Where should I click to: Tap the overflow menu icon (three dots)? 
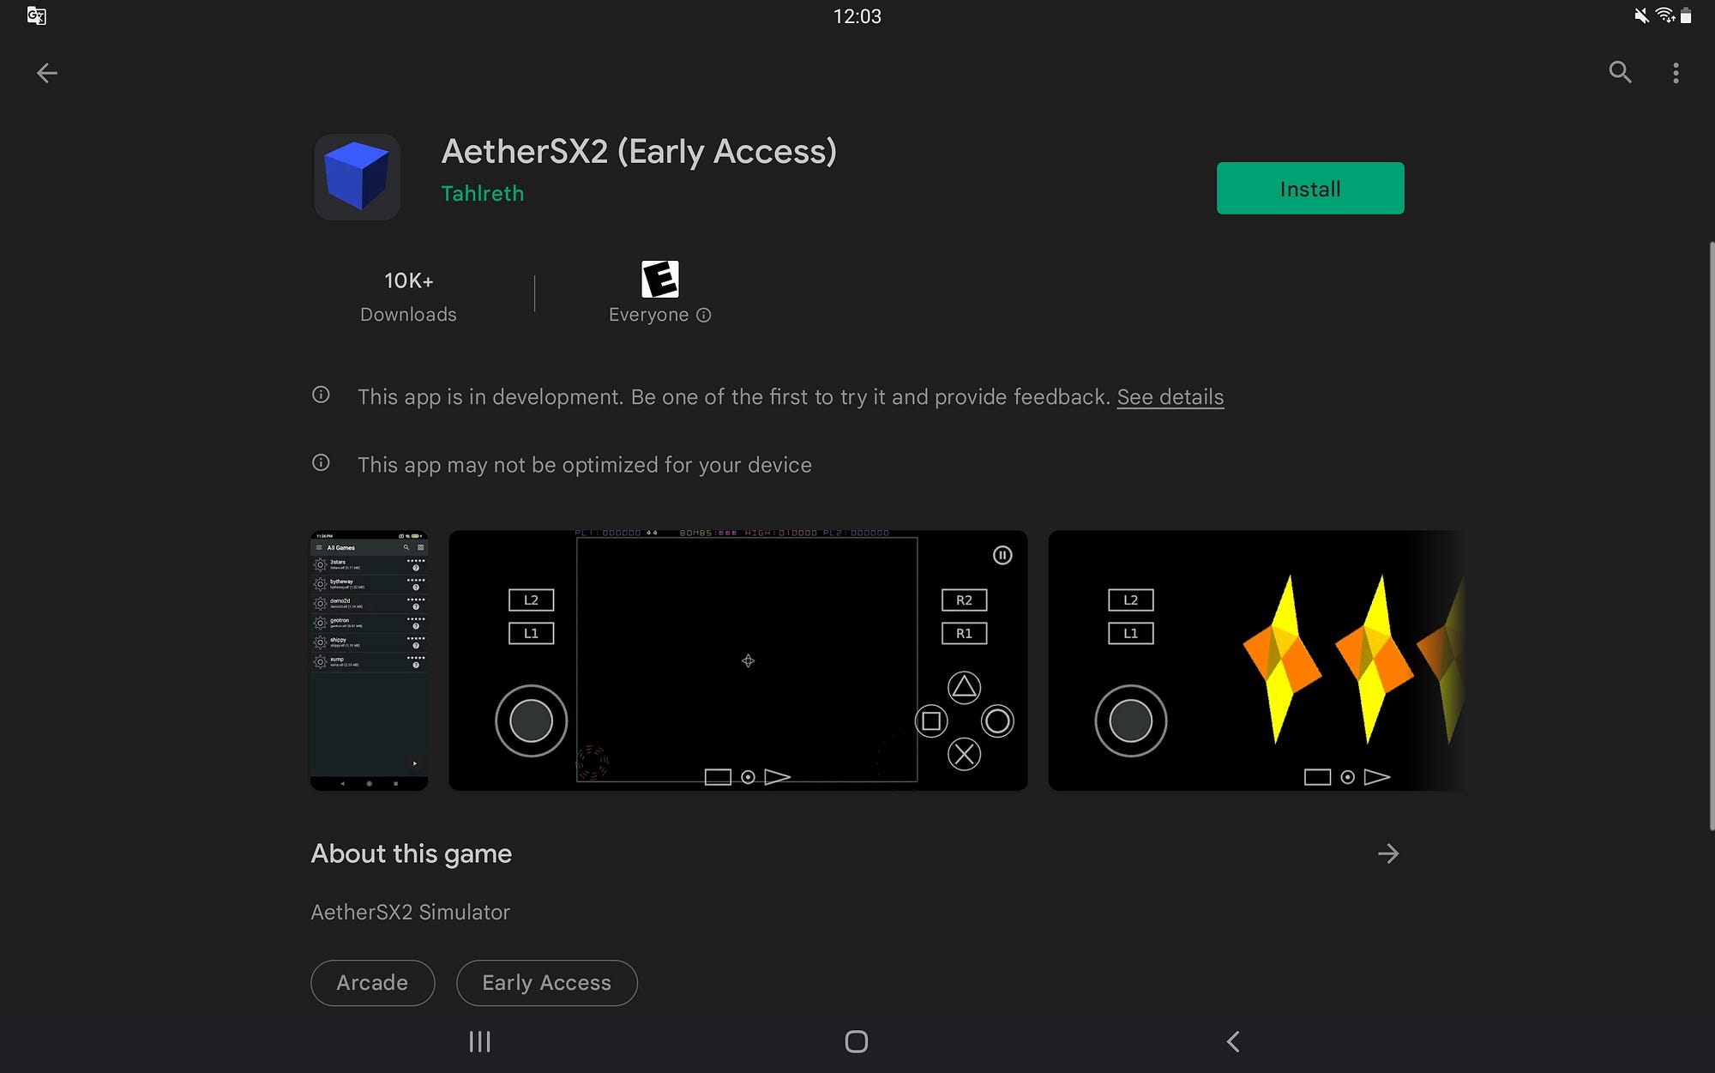point(1676,73)
